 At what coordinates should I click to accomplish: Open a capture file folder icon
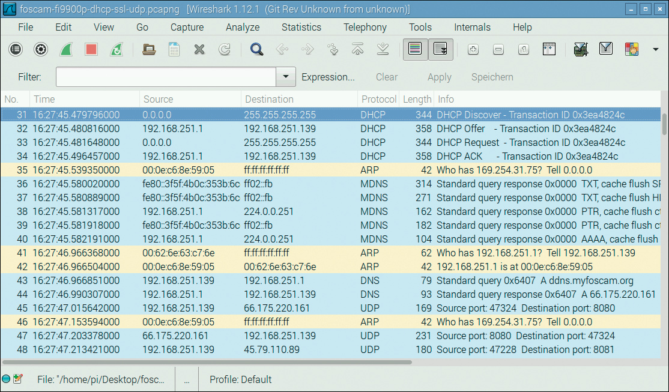pyautogui.click(x=149, y=50)
